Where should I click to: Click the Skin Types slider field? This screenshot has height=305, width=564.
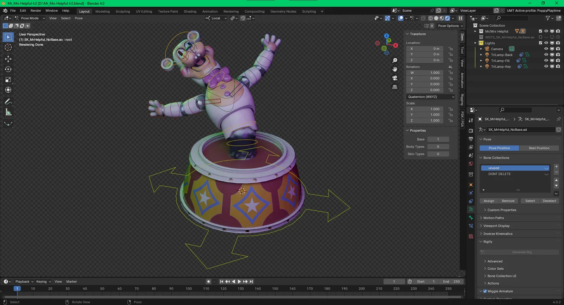(x=438, y=154)
